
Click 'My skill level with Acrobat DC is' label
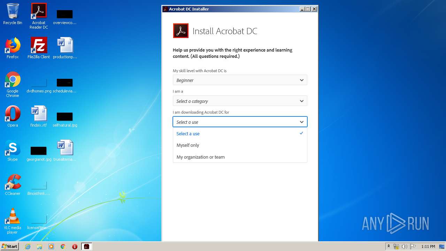[x=200, y=71]
